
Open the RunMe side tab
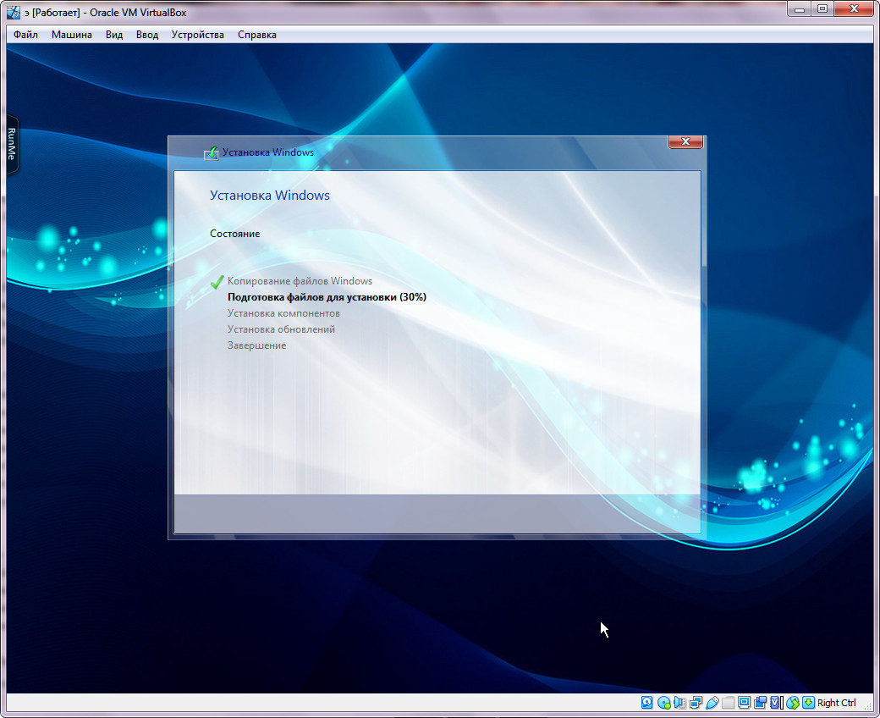point(12,144)
